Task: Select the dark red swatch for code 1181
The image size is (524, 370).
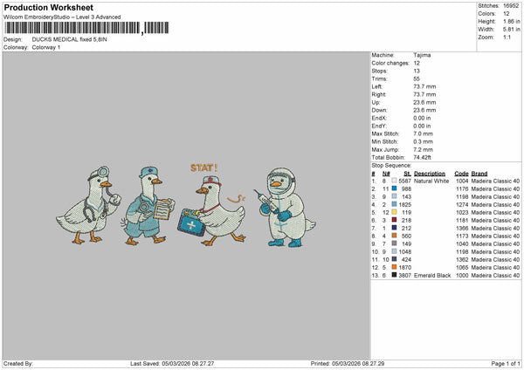Action: coord(394,220)
